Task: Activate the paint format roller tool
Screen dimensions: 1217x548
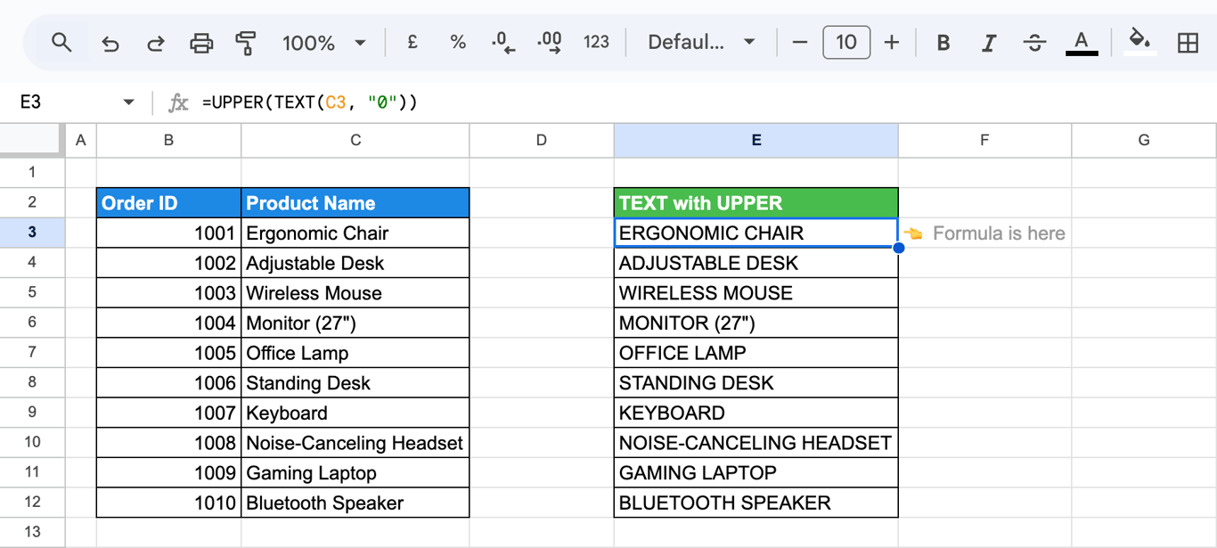Action: (246, 43)
